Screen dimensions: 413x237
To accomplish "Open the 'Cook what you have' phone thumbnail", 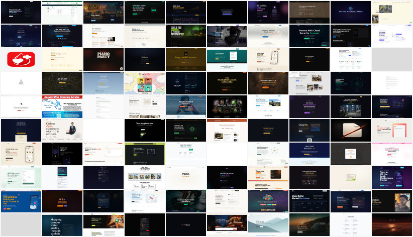I will click(x=21, y=154).
